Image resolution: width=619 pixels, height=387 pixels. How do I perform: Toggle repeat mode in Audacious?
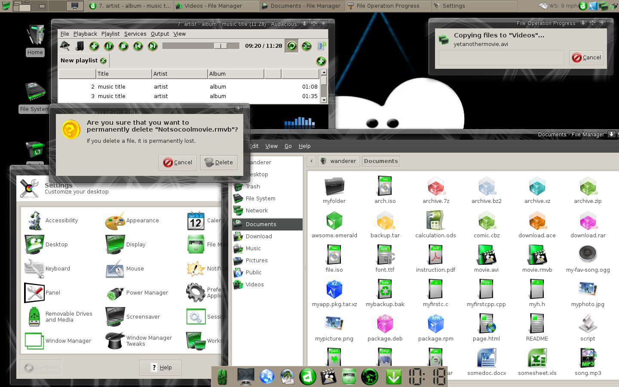[x=292, y=46]
